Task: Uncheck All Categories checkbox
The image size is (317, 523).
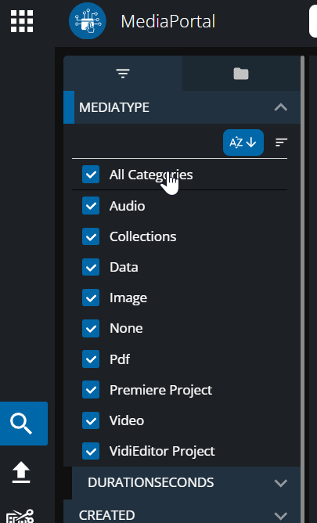Action: coord(91,175)
